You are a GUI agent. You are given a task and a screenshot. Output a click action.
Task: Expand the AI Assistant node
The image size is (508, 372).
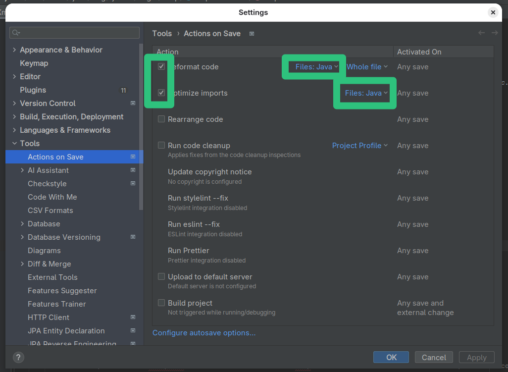pyautogui.click(x=22, y=170)
